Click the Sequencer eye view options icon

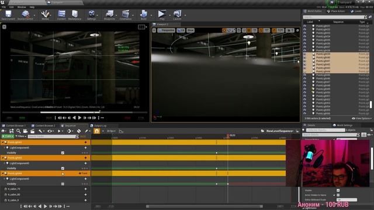click(x=50, y=131)
